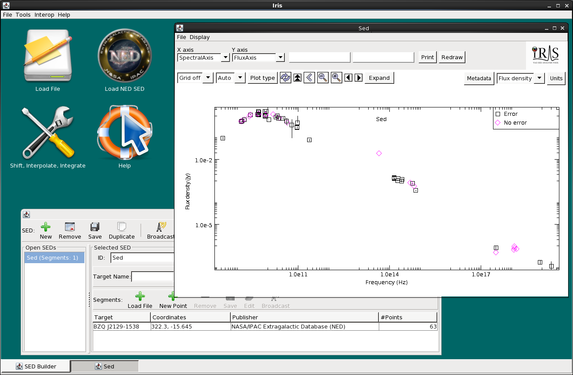Select Sed (Segments: 1) in Open SEDs

pyautogui.click(x=54, y=258)
